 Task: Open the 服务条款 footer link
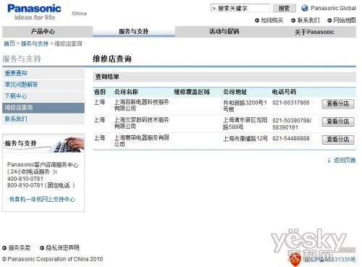20,247
